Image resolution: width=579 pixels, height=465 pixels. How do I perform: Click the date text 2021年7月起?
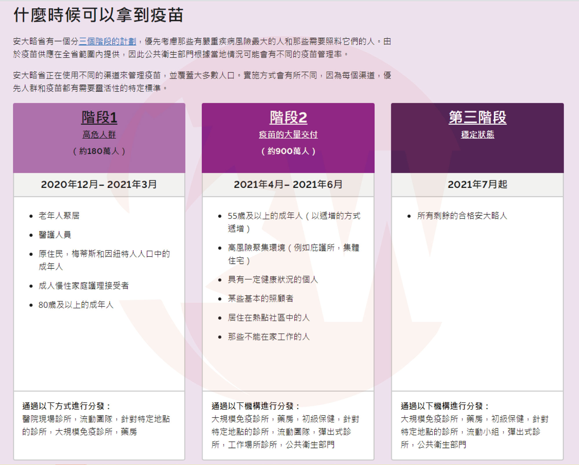478,184
